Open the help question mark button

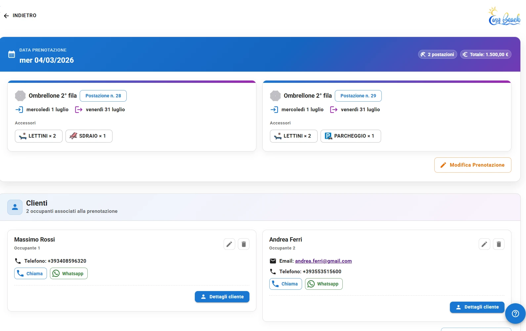tap(515, 314)
